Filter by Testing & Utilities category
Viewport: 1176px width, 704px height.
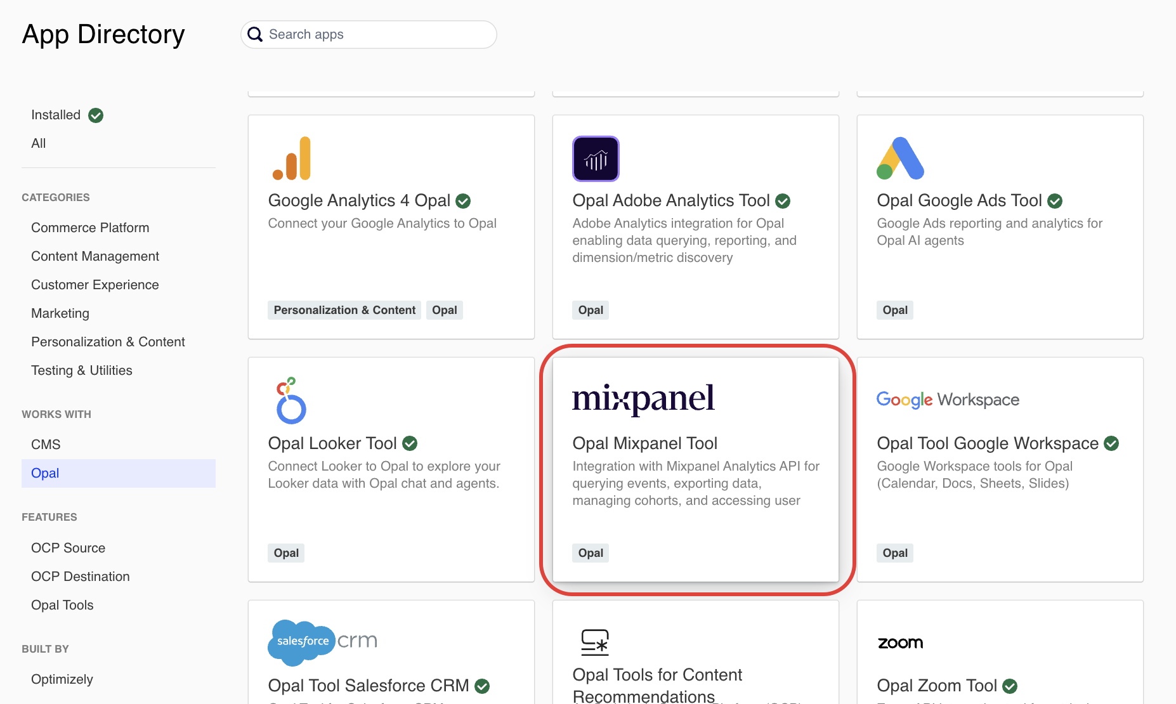(x=82, y=370)
